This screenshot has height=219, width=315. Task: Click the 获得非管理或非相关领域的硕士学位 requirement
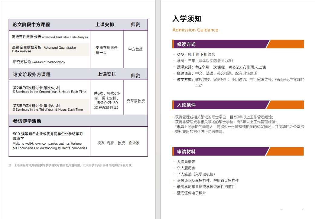(226, 122)
